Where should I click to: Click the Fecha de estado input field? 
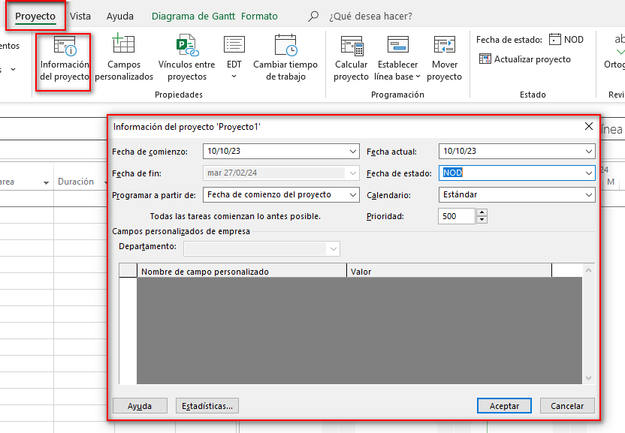(x=511, y=173)
